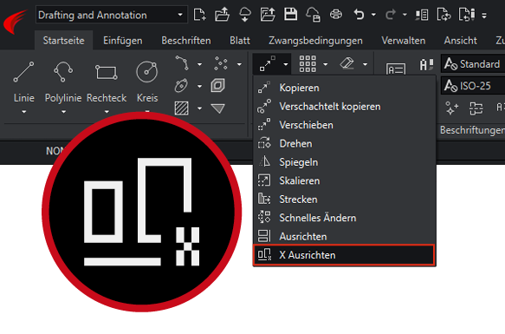Click the copy tool ribbon button

point(268,63)
